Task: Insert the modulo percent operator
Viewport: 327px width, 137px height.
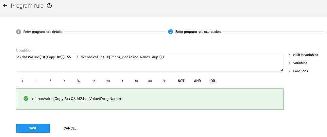Action: (78, 81)
